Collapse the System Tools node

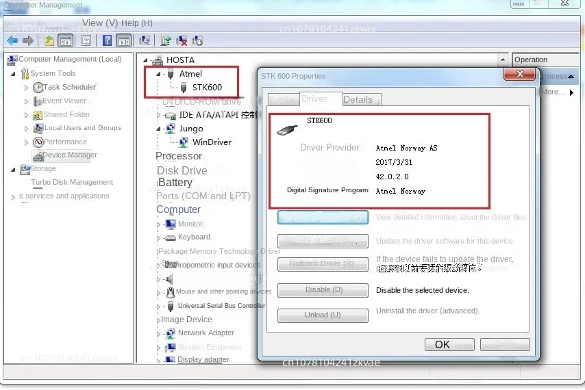point(13,74)
